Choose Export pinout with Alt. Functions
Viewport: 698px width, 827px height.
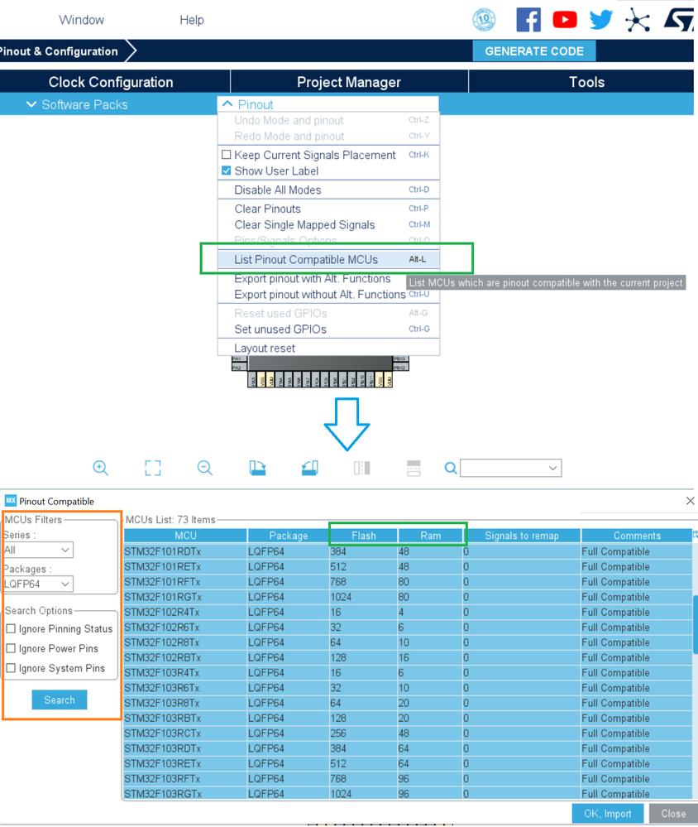(312, 278)
